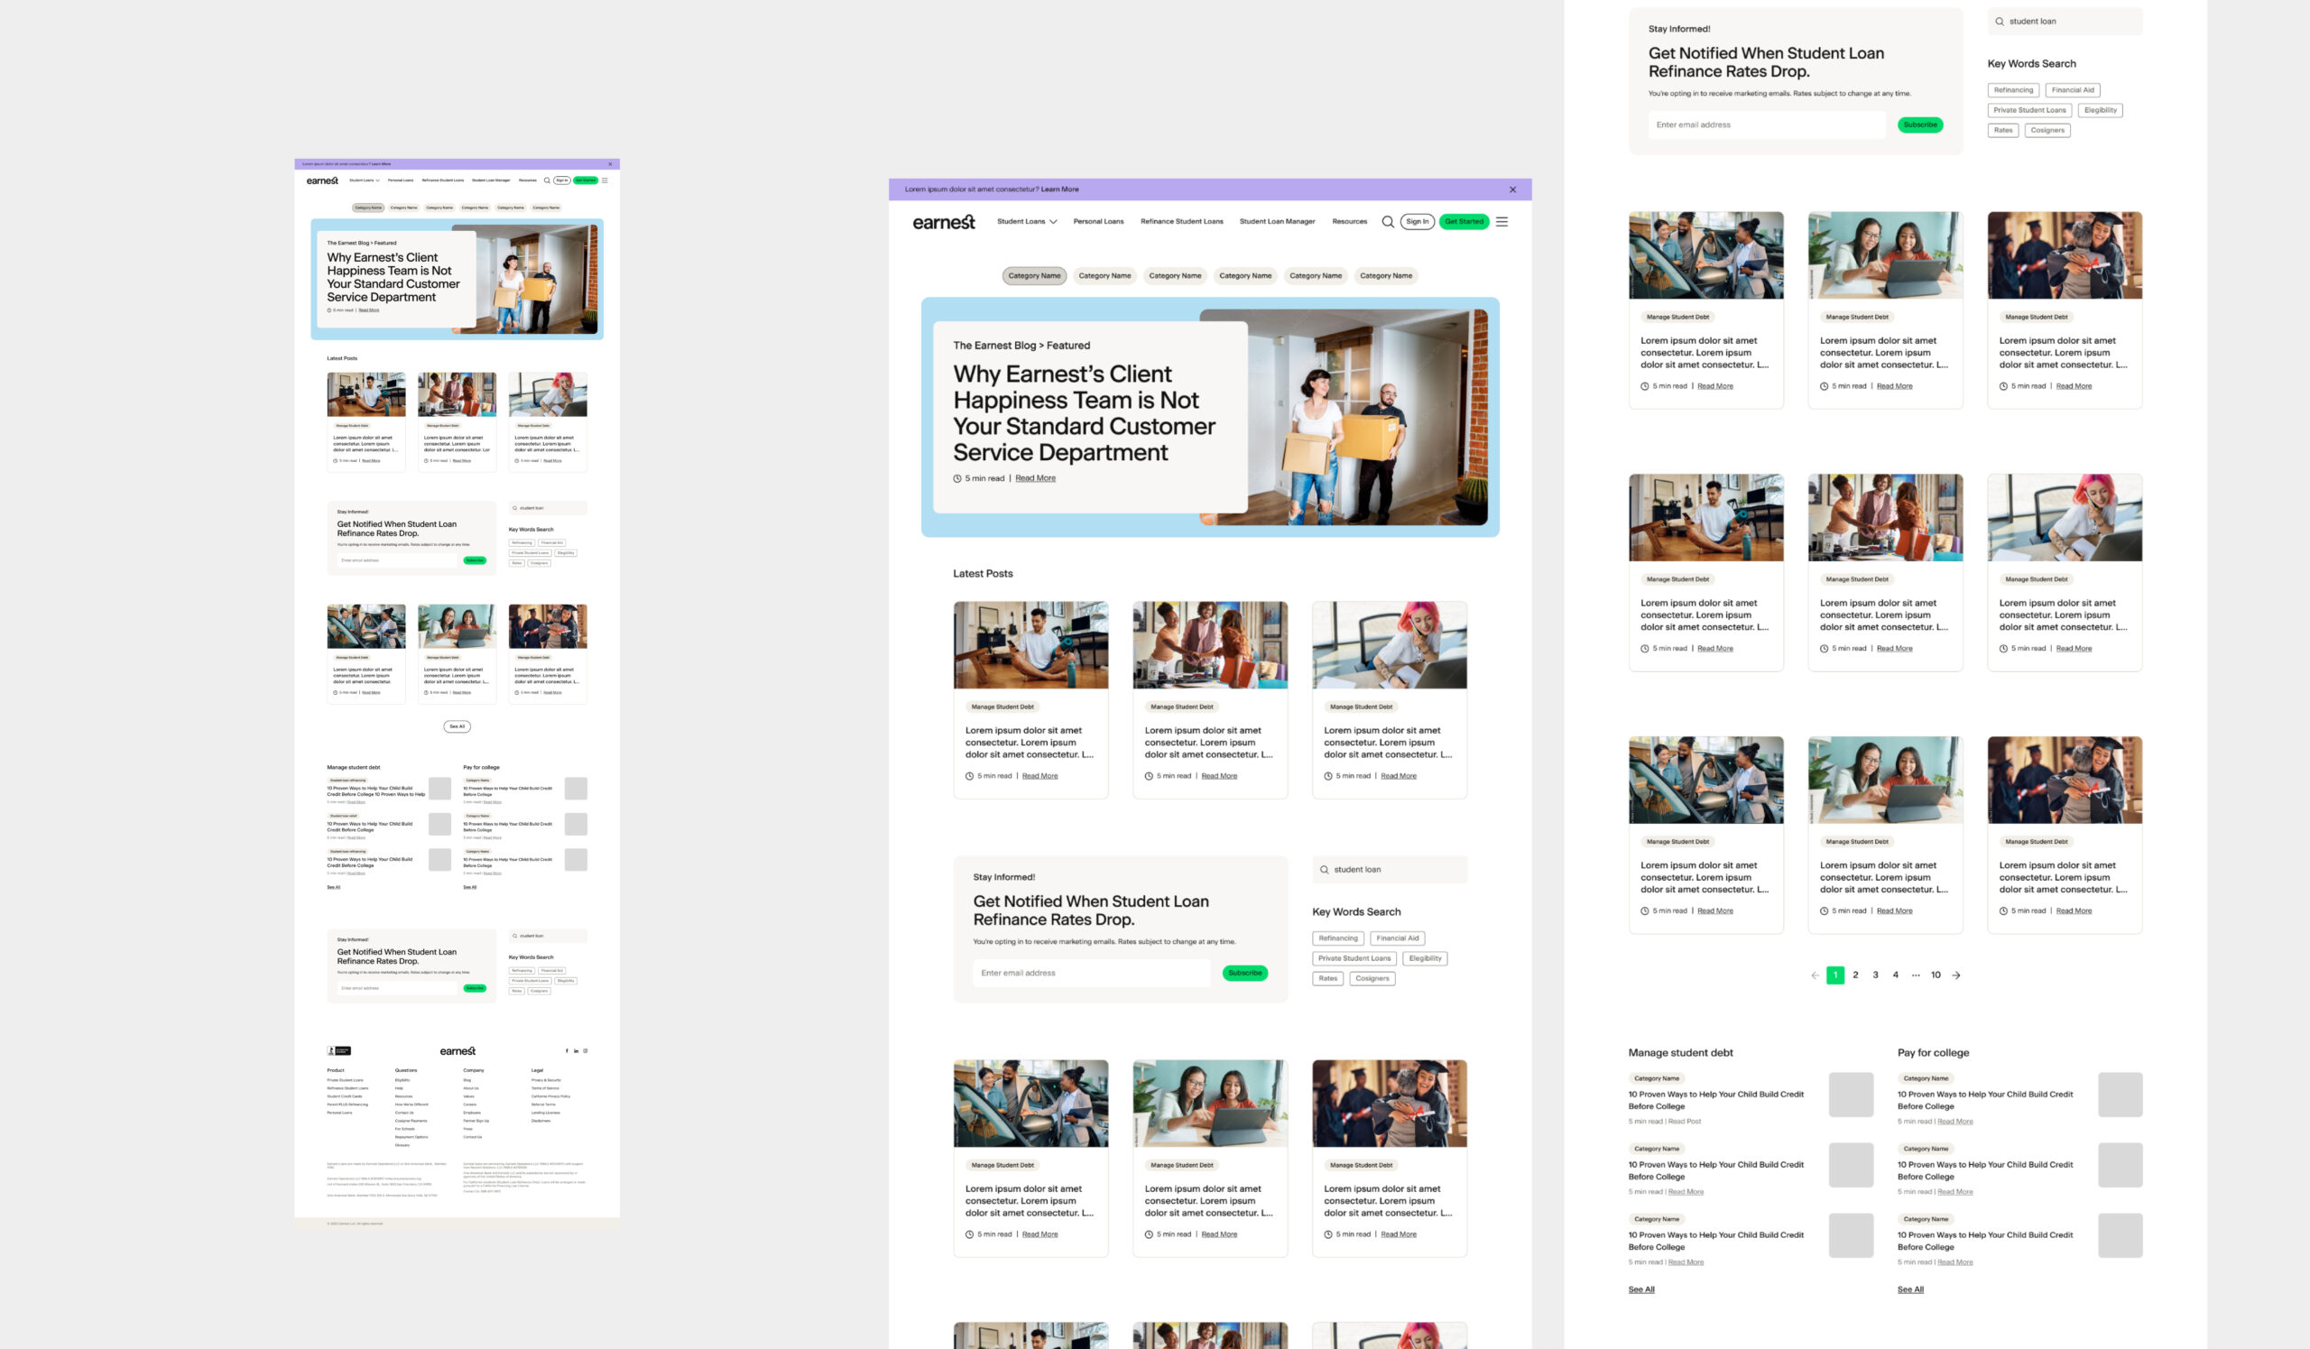Select the Rates keyword tag in the right mockup
Screen dimensions: 2310x1349
(2003, 130)
